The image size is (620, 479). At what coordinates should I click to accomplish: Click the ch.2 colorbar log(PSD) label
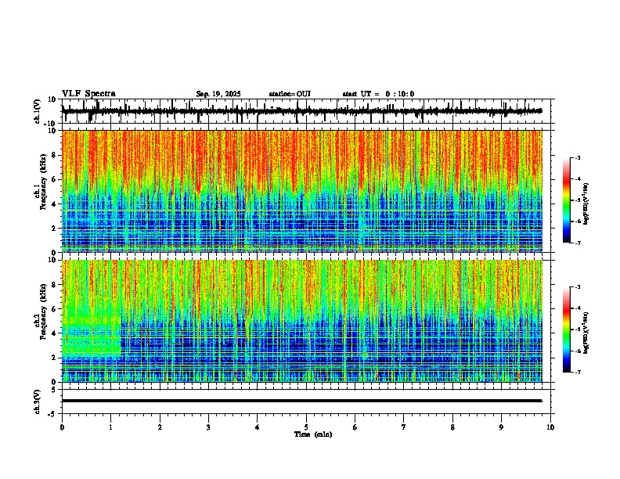pos(586,333)
